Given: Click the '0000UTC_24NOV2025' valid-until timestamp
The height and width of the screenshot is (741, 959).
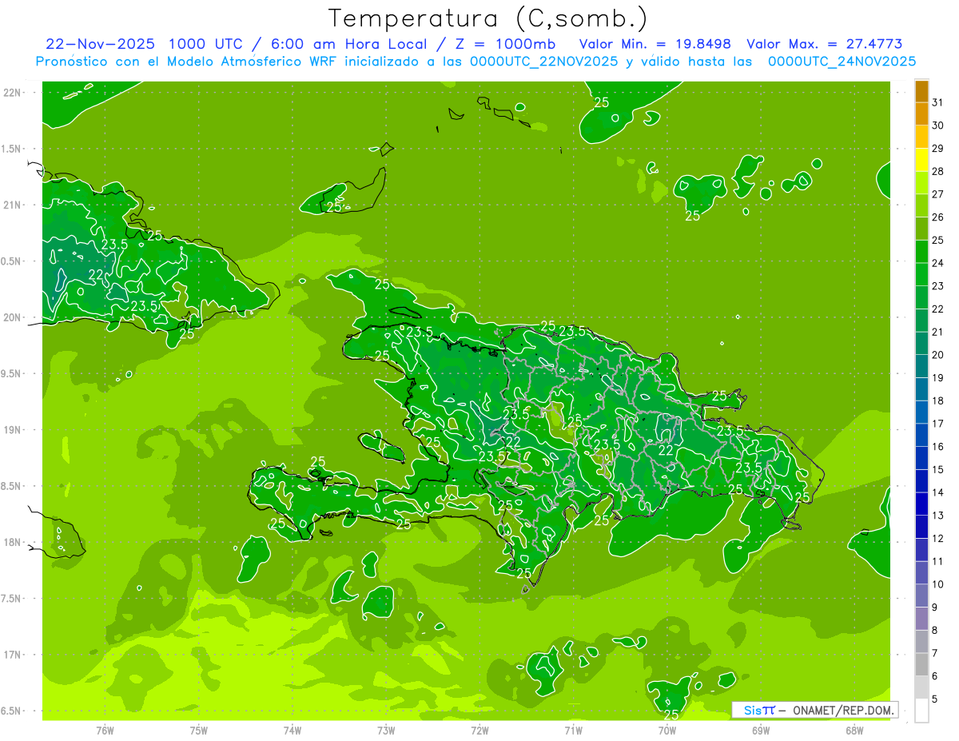Looking at the screenshot, I should coord(842,62).
